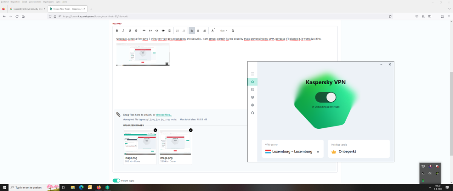453x191 pixels.
Task: Reload the current page
Action: point(17,16)
